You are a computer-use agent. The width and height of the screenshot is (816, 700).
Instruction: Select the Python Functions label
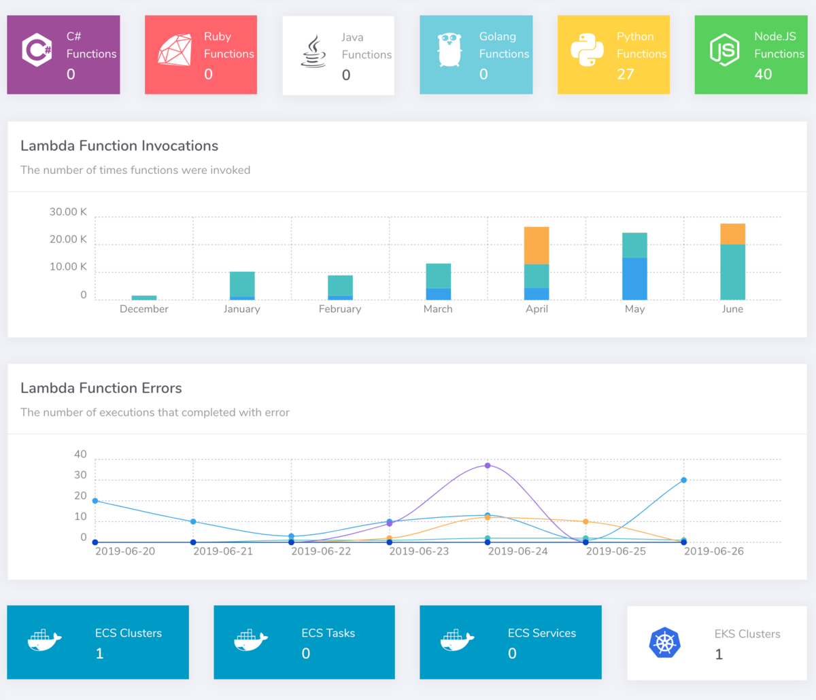641,45
